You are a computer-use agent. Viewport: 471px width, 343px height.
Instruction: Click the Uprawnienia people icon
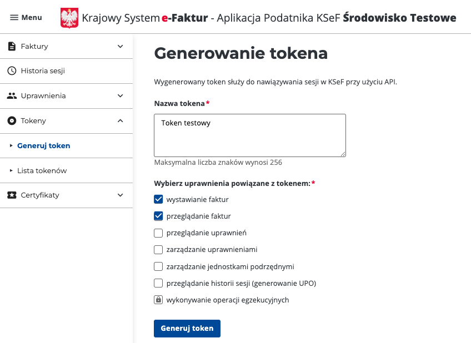(12, 95)
